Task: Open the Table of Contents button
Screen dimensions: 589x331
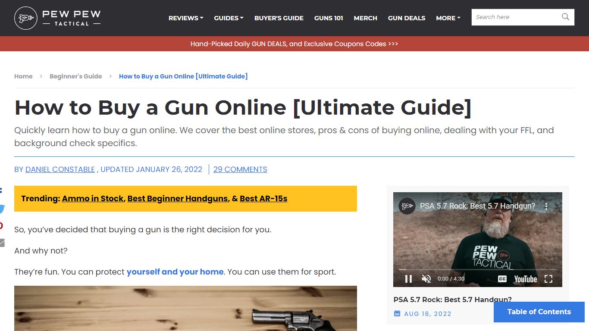Action: (539, 312)
